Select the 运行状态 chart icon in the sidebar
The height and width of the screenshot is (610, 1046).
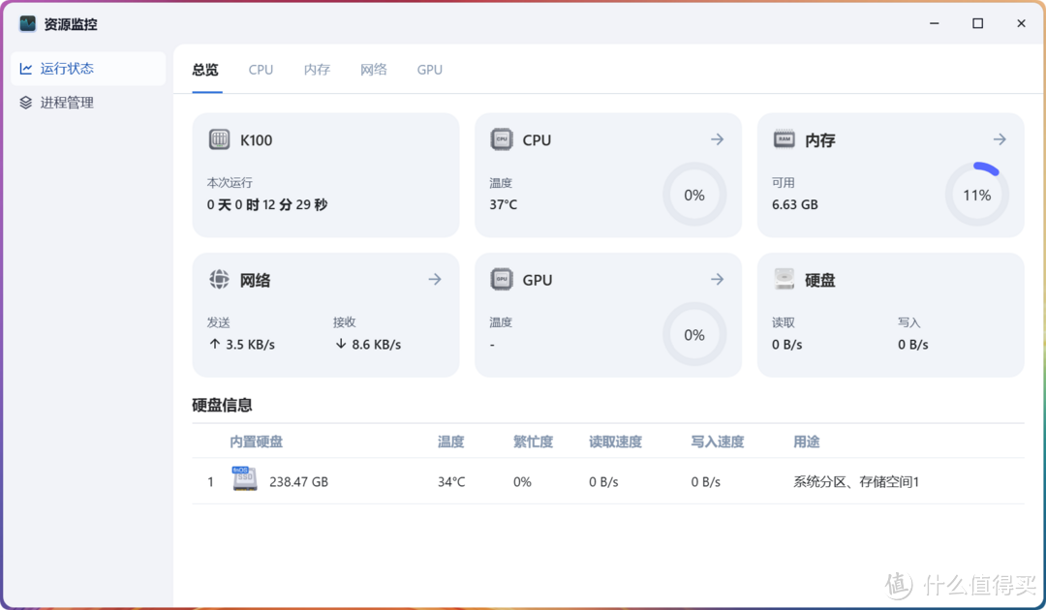[x=25, y=68]
